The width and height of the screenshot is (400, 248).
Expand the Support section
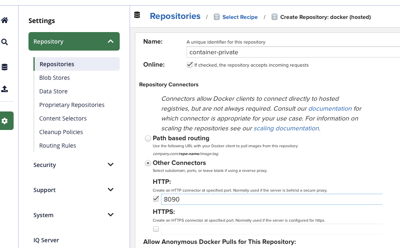click(x=110, y=190)
